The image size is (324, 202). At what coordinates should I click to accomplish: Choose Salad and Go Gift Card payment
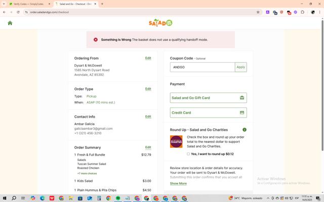pos(208,97)
